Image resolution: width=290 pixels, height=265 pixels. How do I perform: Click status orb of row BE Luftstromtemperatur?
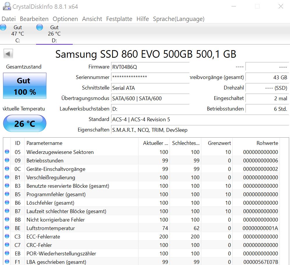[7, 228]
